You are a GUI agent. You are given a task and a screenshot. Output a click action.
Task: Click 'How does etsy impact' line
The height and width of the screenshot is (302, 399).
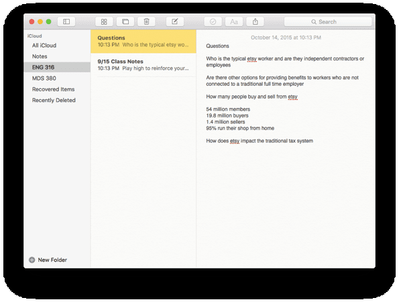[x=260, y=141]
